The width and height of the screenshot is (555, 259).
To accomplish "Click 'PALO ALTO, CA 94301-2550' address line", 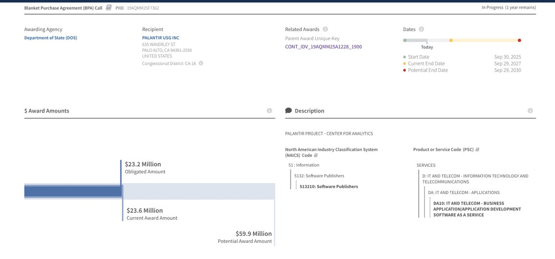I will pos(167,50).
